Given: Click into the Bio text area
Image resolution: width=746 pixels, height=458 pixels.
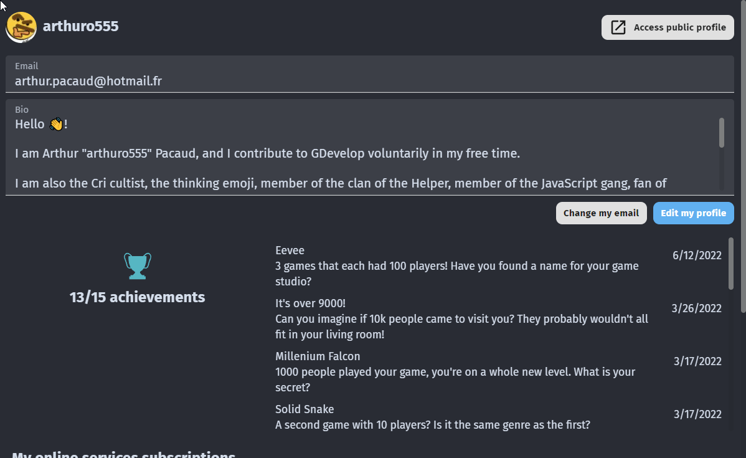Looking at the screenshot, I should pos(361,153).
